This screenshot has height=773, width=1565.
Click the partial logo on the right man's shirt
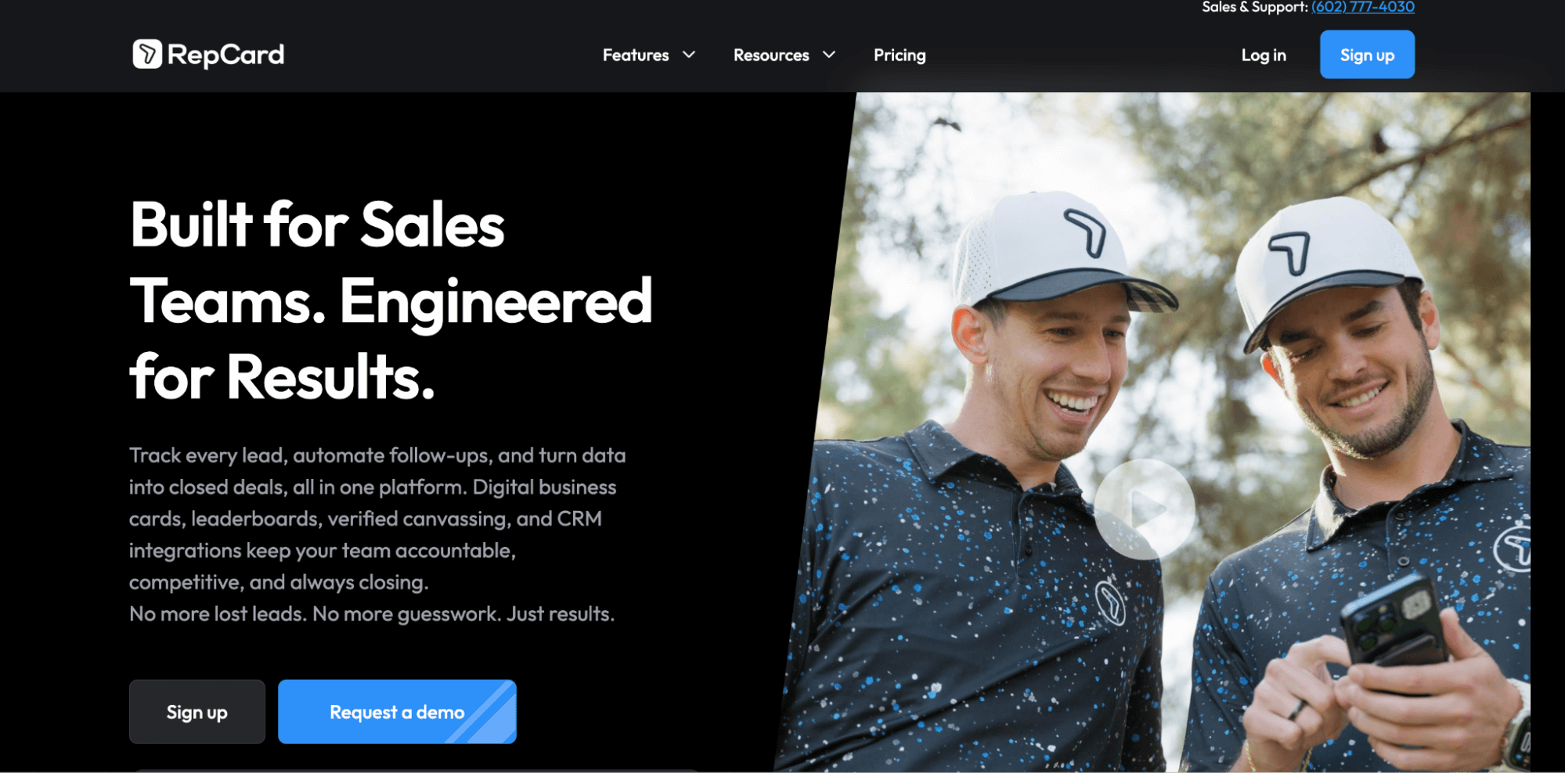coord(1513,549)
